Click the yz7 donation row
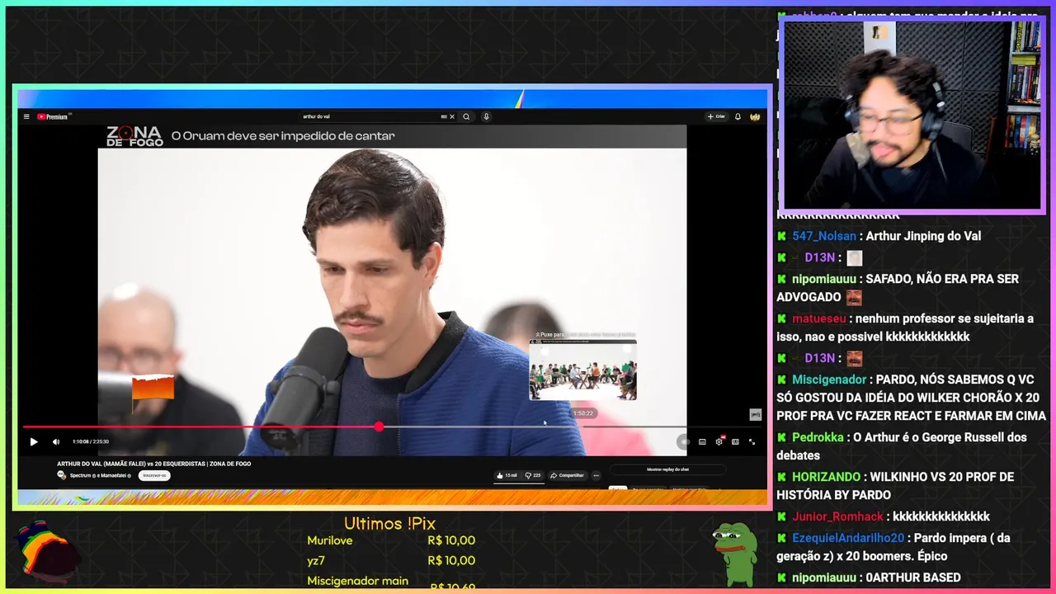The height and width of the screenshot is (594, 1056). click(391, 560)
